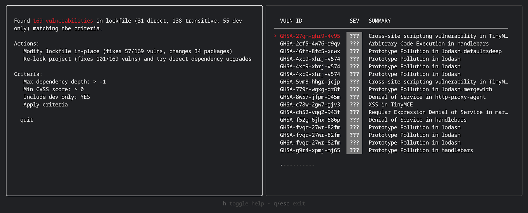Viewport: 528px width, 213px height.
Task: Select vulnerability GHSA-2cf5-4w76-r9qv
Action: (x=310, y=44)
